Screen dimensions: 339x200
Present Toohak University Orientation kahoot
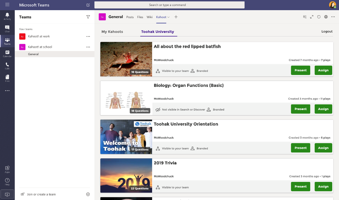point(301,148)
